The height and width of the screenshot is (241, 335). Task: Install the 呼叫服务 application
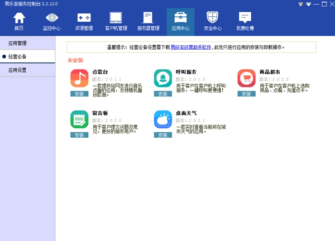pyautogui.click(x=162, y=94)
